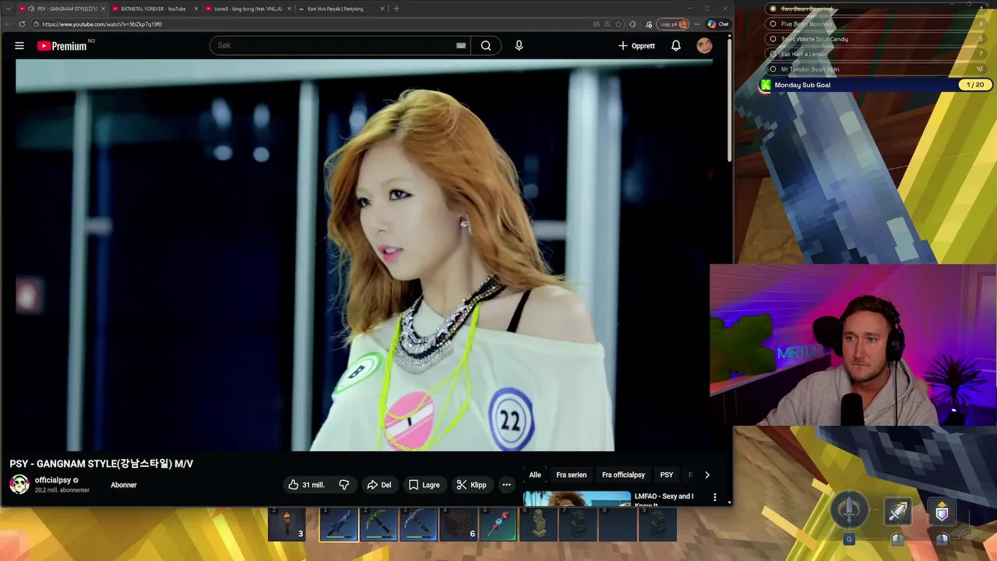Select the candy skewer item in hotbar
This screenshot has width=997, height=561.
(498, 524)
